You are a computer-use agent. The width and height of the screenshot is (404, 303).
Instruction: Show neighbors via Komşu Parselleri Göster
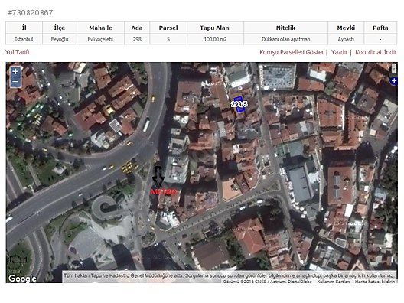(292, 52)
